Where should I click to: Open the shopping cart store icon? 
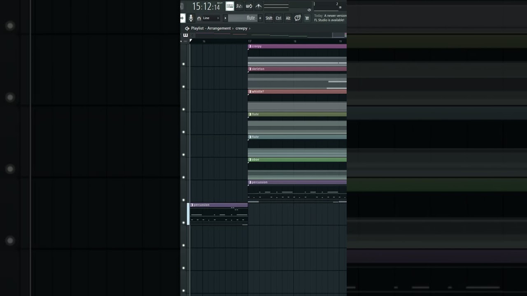(307, 18)
